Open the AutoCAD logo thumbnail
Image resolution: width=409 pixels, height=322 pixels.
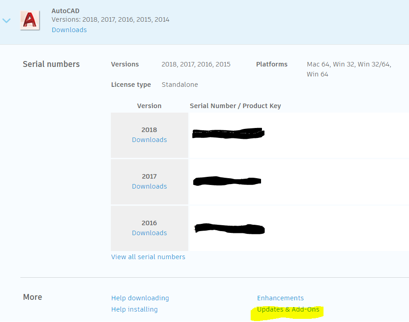[x=29, y=20]
